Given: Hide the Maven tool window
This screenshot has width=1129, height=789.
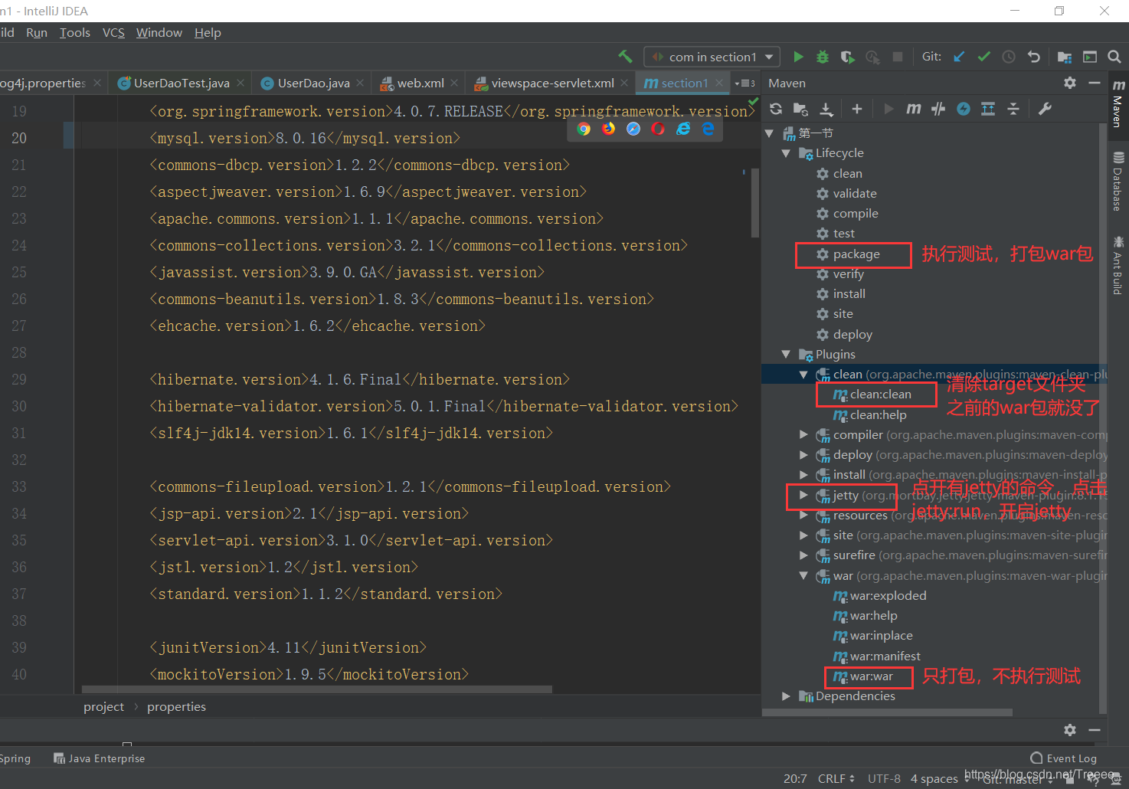Looking at the screenshot, I should [x=1095, y=83].
